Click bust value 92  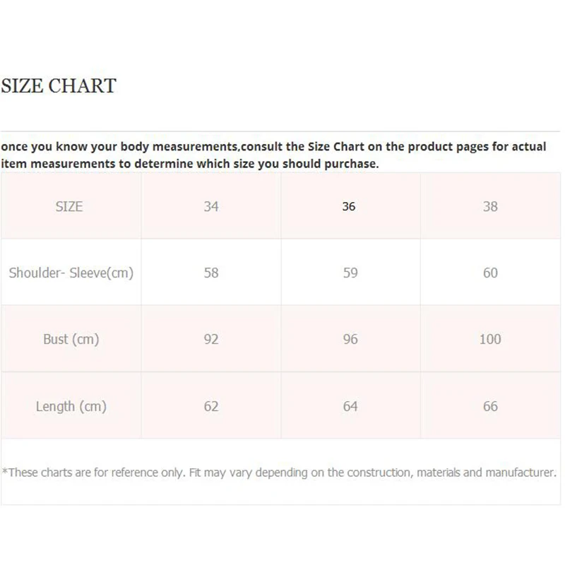click(x=211, y=339)
